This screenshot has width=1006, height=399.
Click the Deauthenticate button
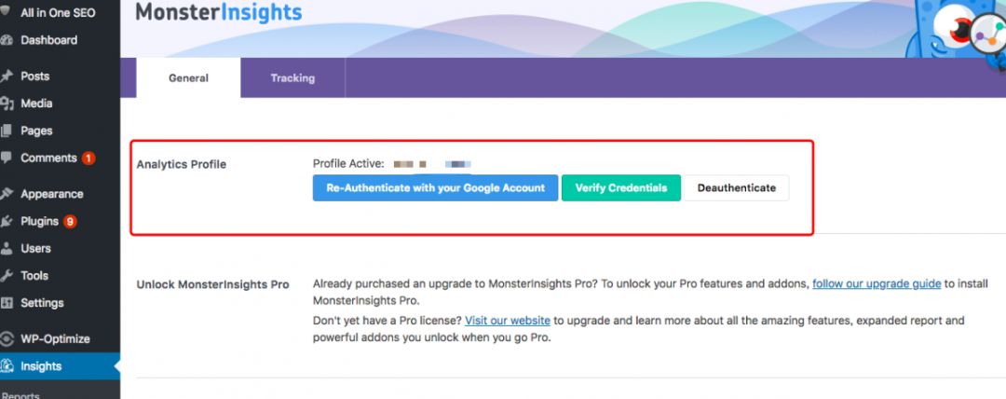[x=737, y=188]
